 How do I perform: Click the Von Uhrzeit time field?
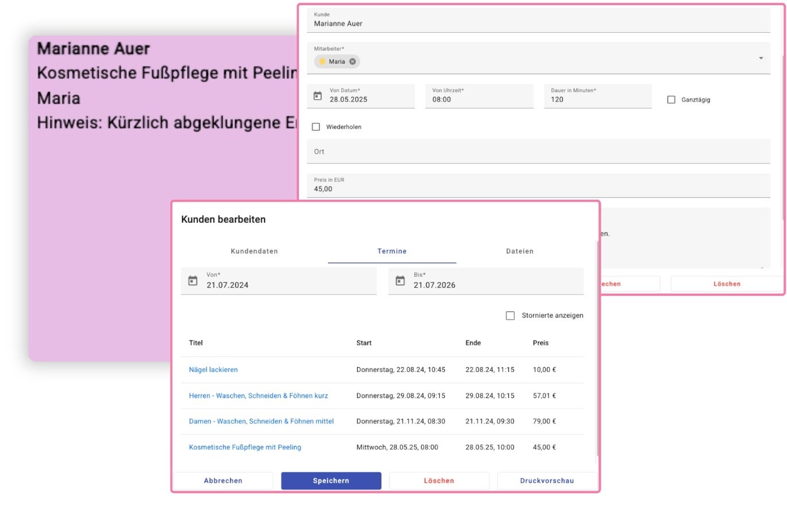(480, 96)
